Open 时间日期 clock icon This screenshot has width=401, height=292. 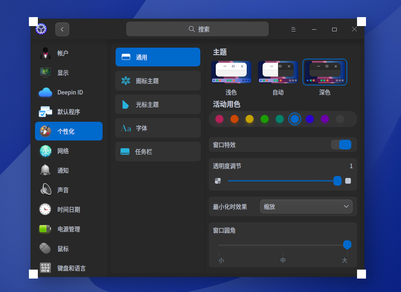click(45, 209)
